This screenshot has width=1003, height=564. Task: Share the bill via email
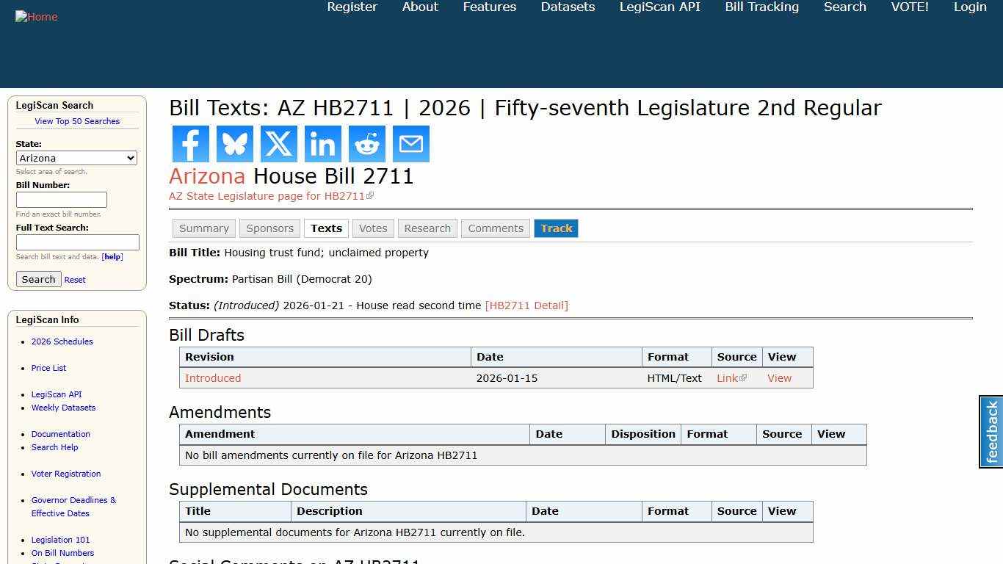[410, 144]
